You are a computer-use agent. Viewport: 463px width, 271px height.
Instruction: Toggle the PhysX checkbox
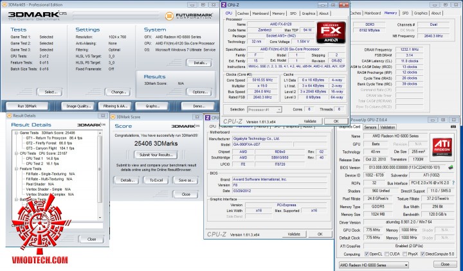click(405, 254)
